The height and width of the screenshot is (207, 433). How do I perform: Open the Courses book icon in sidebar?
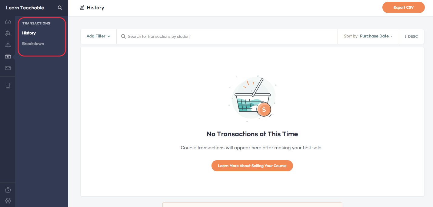coord(8,86)
